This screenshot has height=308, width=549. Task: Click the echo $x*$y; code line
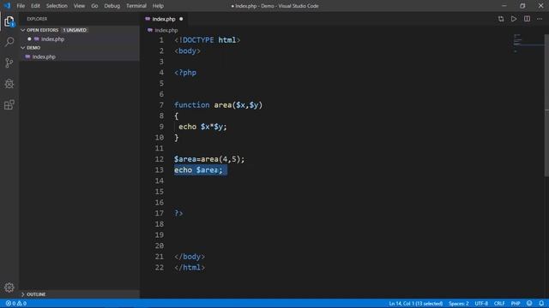(202, 127)
